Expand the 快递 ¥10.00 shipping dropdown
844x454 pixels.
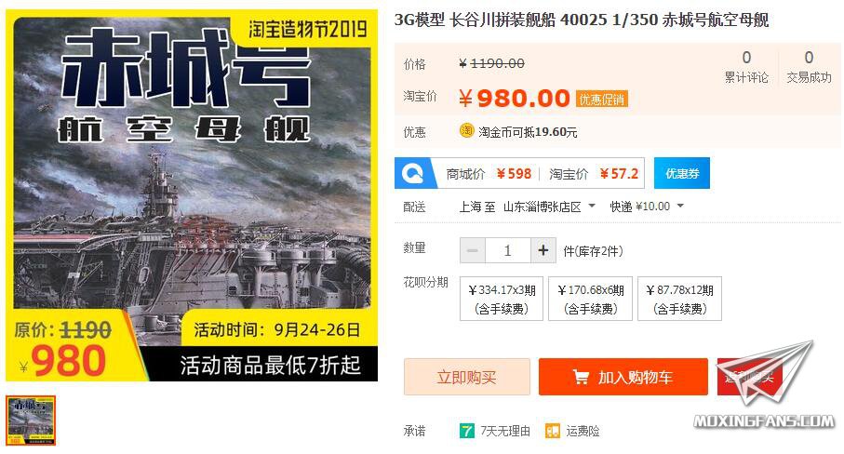[647, 207]
